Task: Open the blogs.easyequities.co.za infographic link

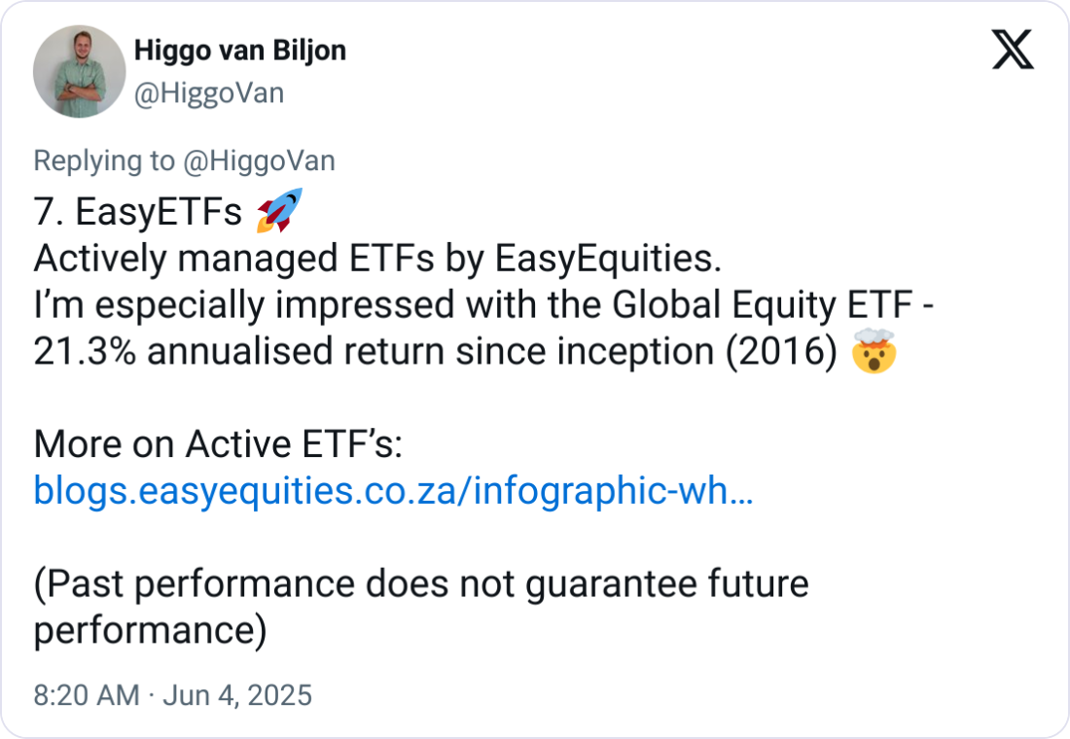Action: point(393,491)
